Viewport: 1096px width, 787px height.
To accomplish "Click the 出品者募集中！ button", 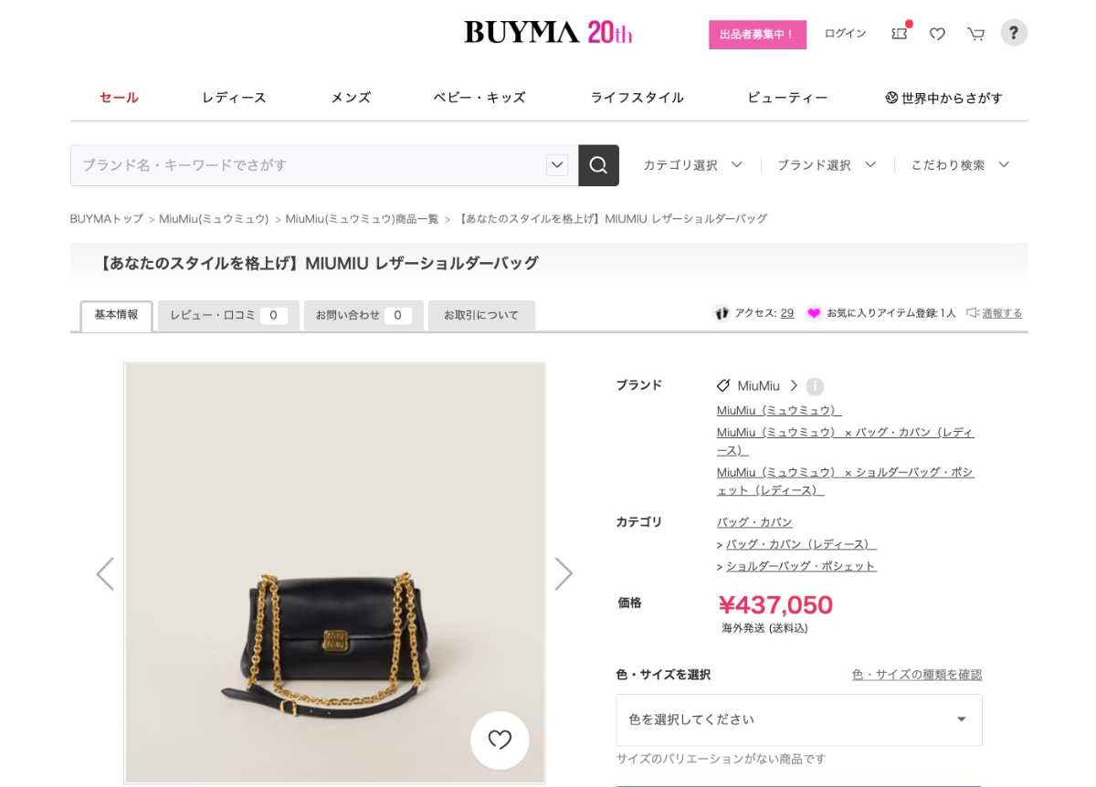I will point(757,35).
